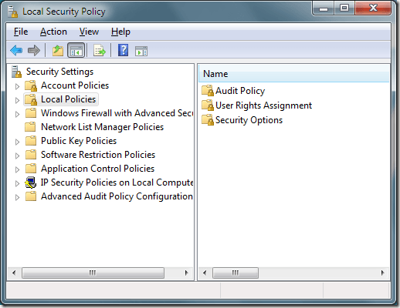Toggle the Show/Hide Action Pane icon

(141, 51)
